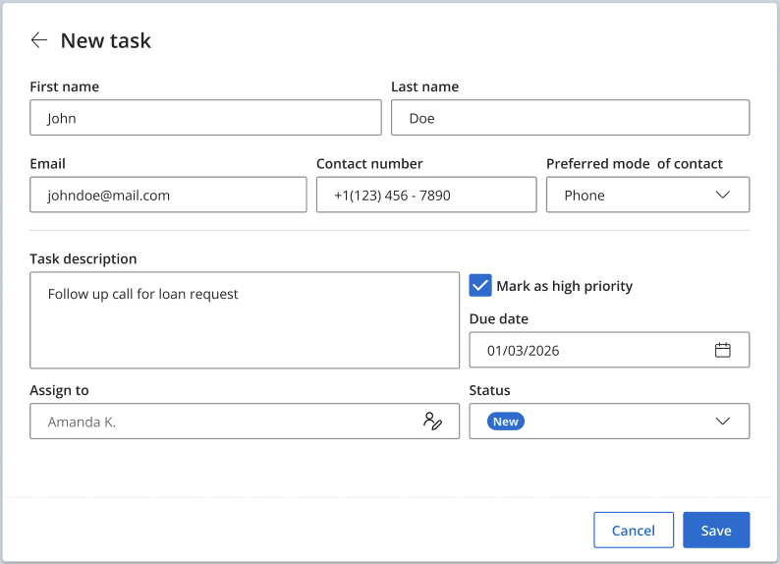Click the Due date label
The image size is (780, 564).
[x=498, y=318]
